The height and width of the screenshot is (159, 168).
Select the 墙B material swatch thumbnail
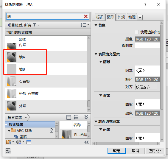pos(12,69)
